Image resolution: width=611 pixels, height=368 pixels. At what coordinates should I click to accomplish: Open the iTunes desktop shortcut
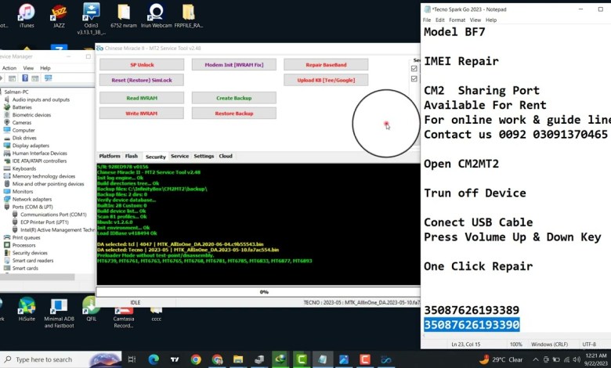coord(27,14)
